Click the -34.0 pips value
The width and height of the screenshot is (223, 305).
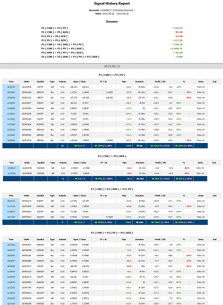[x=129, y=173]
